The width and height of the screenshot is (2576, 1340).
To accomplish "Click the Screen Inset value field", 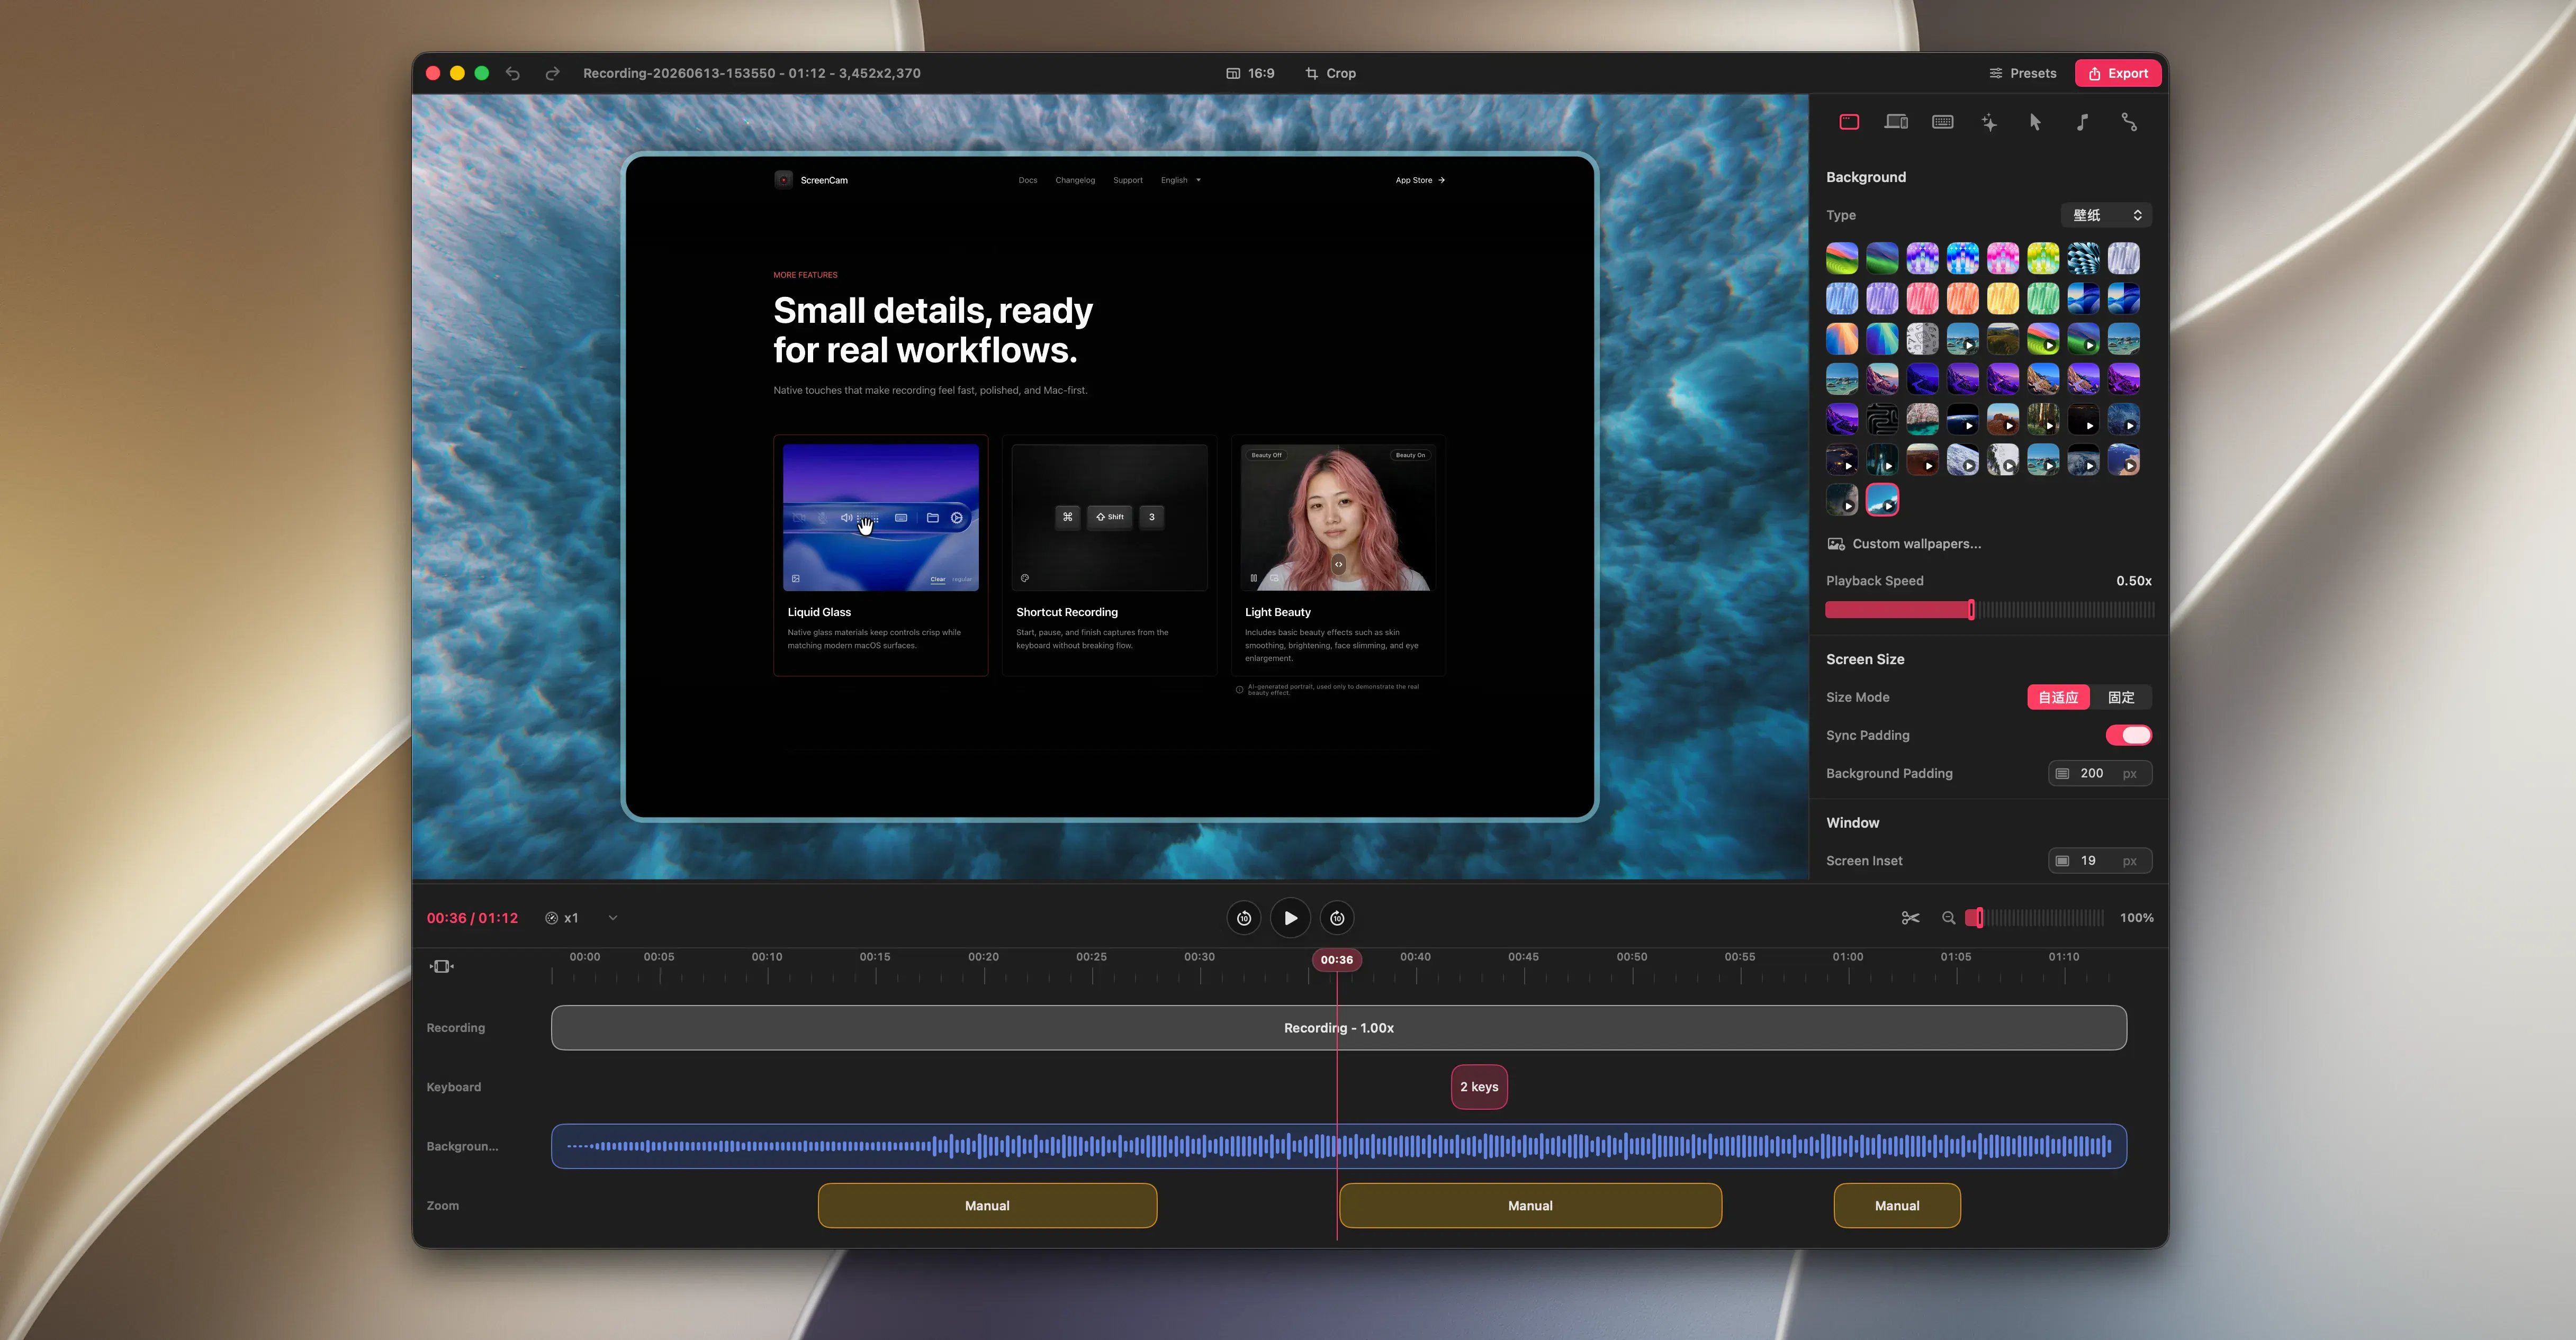I will pos(2100,860).
